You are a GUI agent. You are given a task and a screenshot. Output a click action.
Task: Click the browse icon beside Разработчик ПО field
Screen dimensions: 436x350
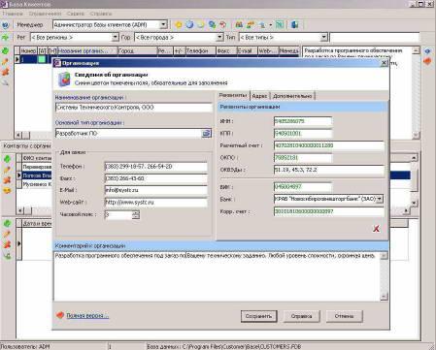click(206, 133)
